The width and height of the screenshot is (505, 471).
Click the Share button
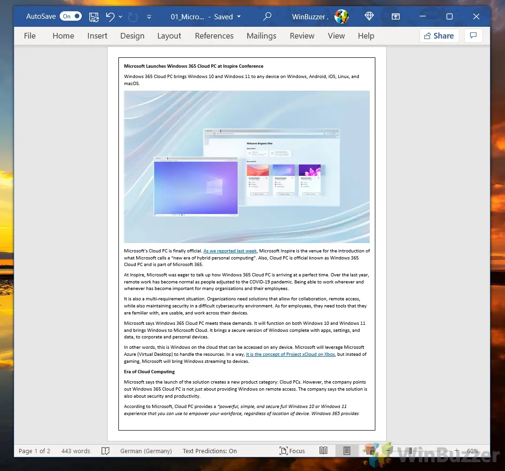coord(439,36)
